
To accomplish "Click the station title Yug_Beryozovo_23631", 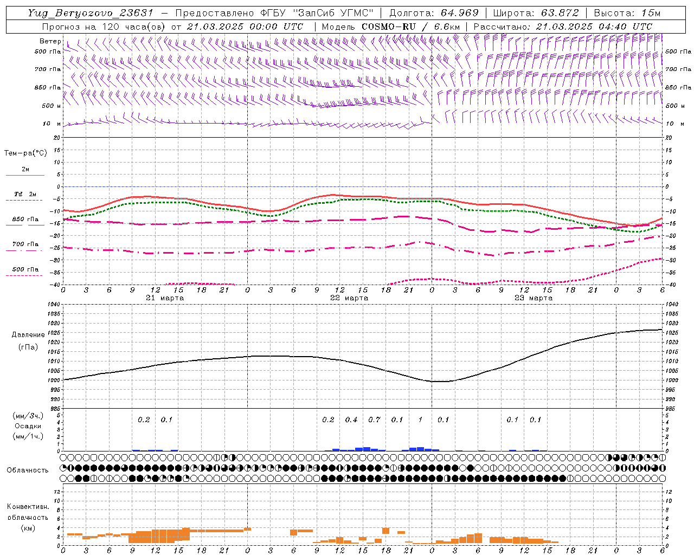I will point(91,13).
